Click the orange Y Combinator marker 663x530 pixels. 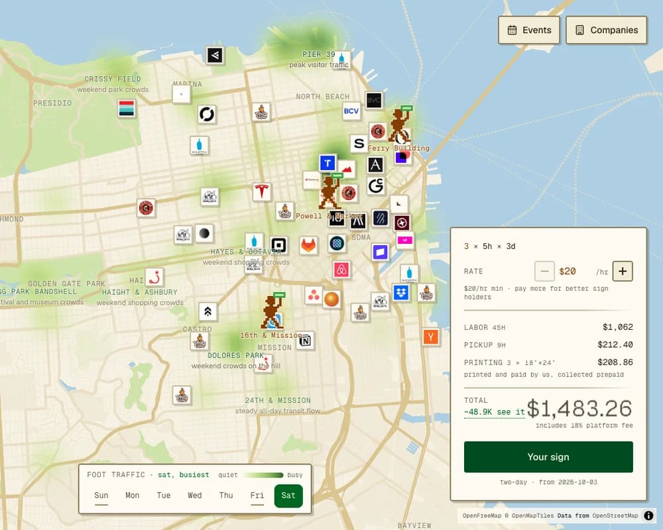[x=430, y=337]
